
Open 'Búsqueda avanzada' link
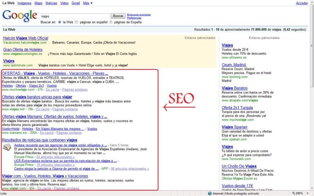(139, 15)
